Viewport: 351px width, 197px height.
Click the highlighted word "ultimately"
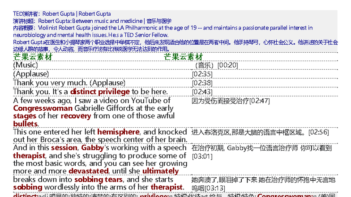[160, 171]
